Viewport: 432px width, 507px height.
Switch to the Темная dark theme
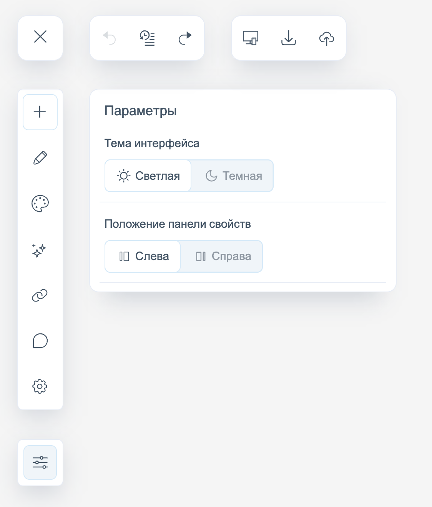click(x=233, y=176)
